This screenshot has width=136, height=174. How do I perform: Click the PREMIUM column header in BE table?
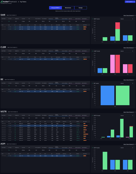pyautogui.click(x=78, y=89)
